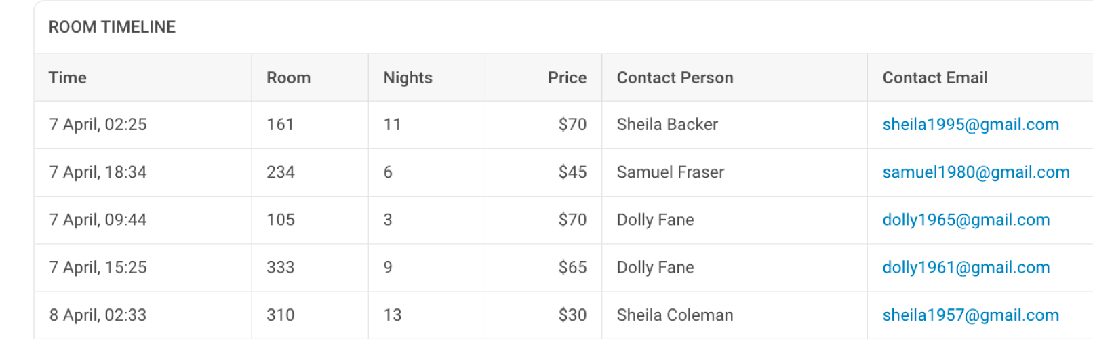Click the dolly1961@gmail.com email link
Screen dimensions: 1093x339
[x=966, y=267]
